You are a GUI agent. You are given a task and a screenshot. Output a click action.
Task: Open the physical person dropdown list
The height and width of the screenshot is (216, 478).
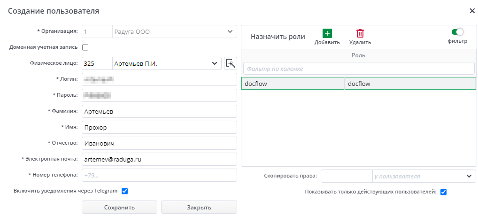click(215, 63)
